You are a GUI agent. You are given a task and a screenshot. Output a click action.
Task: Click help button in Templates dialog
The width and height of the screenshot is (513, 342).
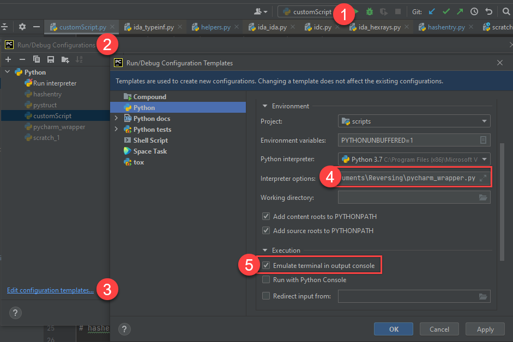124,329
